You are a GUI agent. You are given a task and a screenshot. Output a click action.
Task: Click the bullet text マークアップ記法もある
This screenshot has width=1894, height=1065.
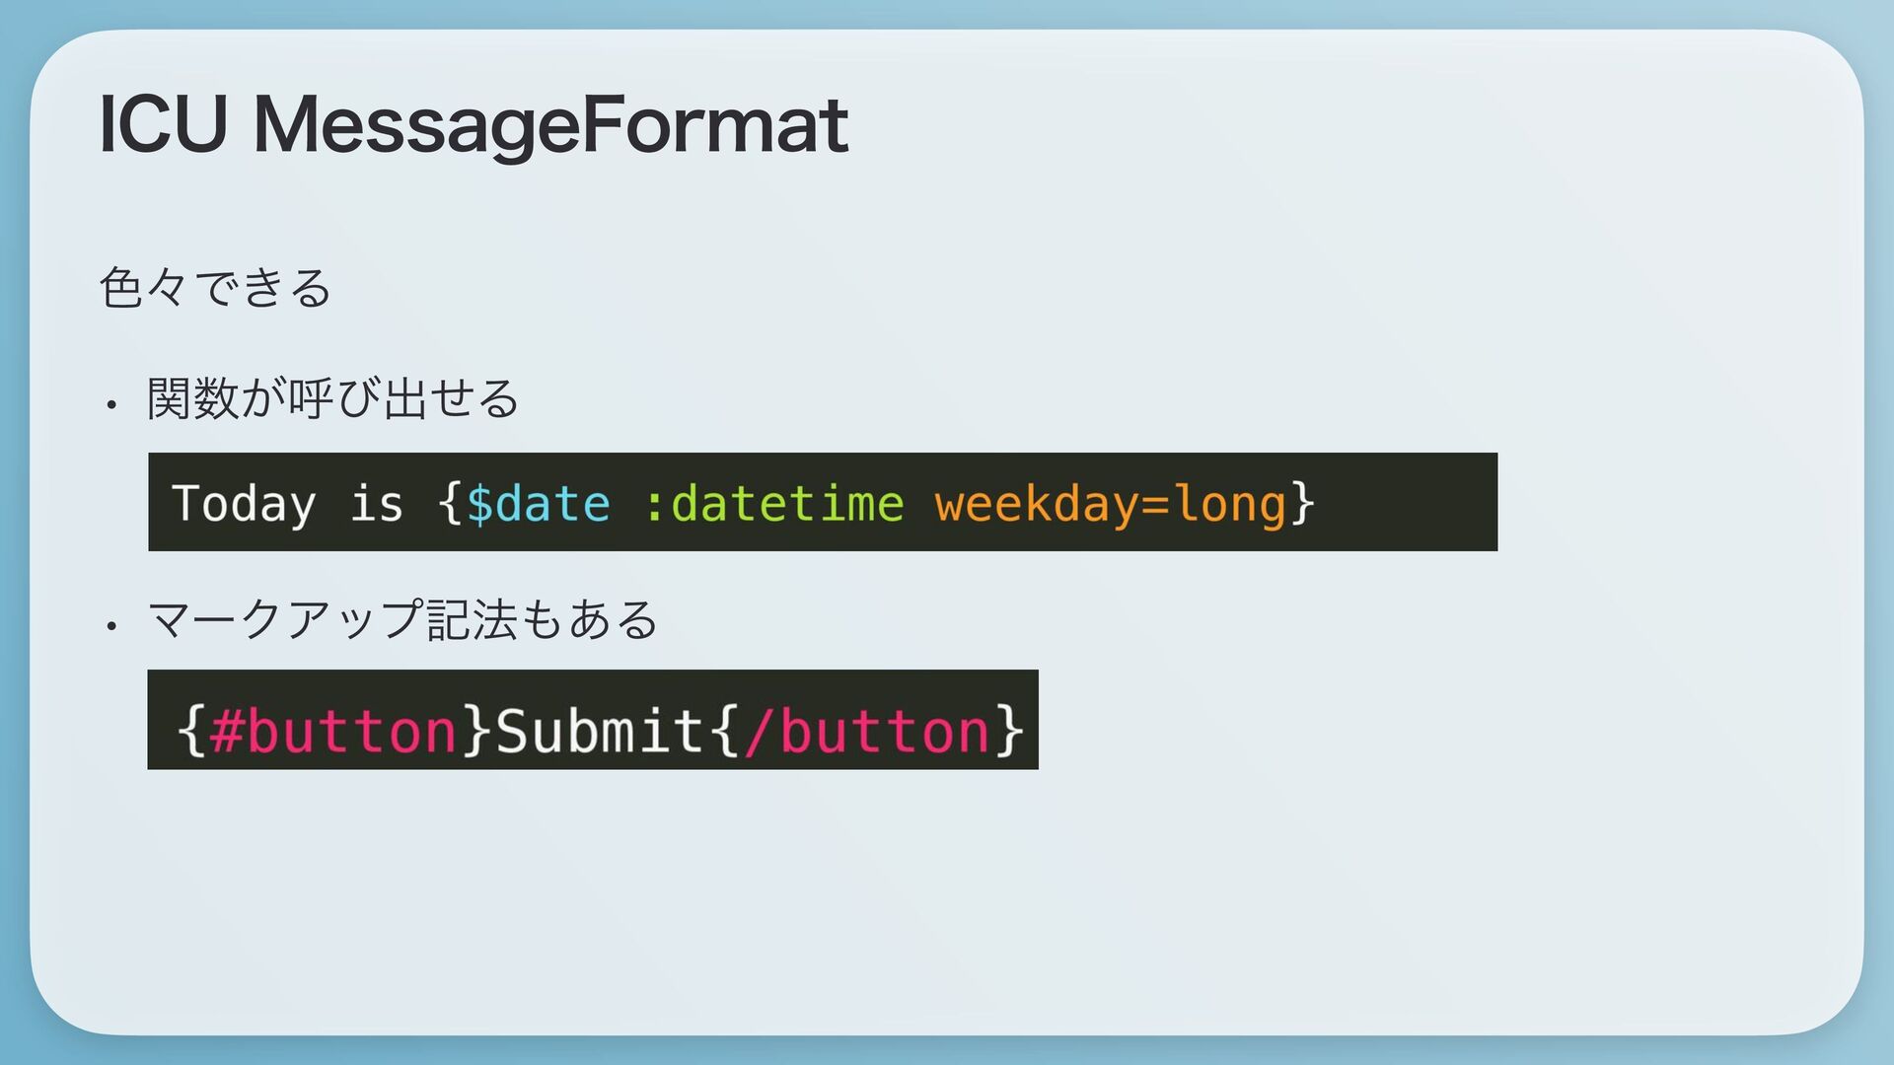click(x=401, y=620)
